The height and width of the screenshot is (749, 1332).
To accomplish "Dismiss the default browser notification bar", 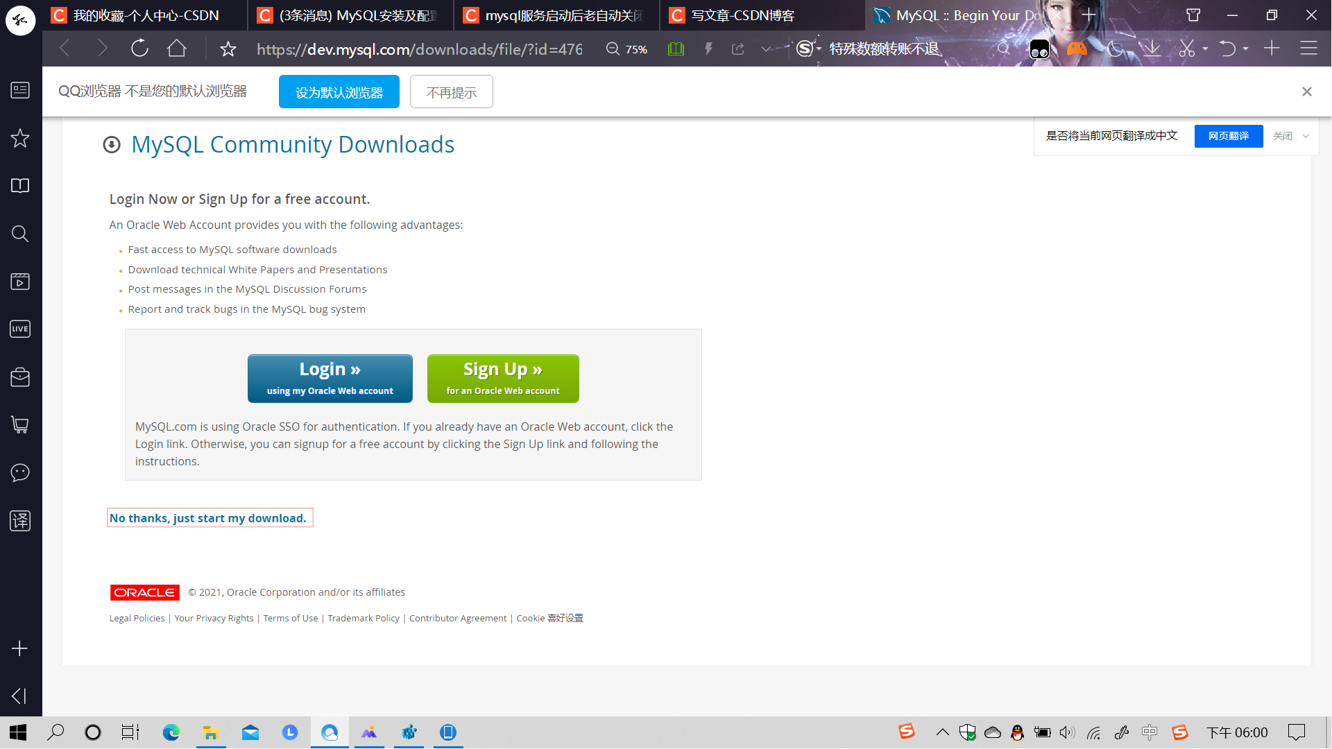I will pyautogui.click(x=1307, y=92).
